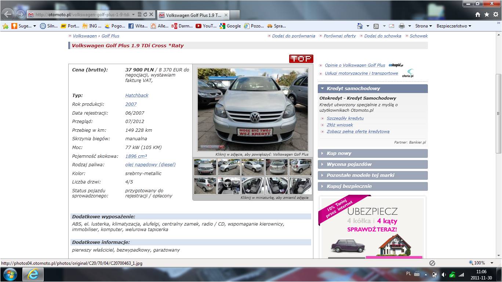Screen dimensions: 502x282
Task: Click the RSS feeds icon
Action: point(376,26)
